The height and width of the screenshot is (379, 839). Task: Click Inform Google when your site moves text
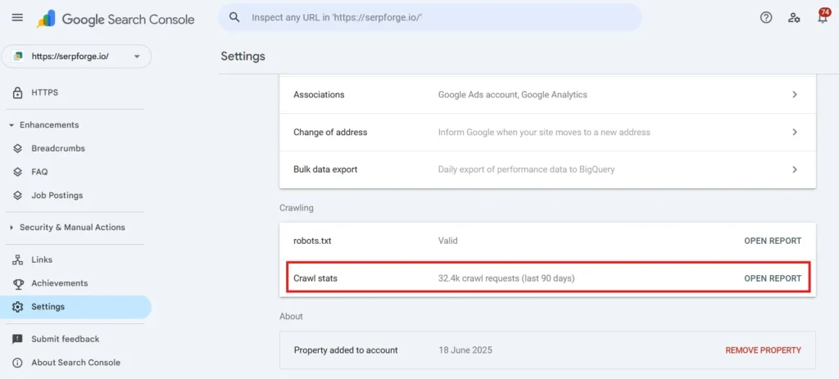544,132
